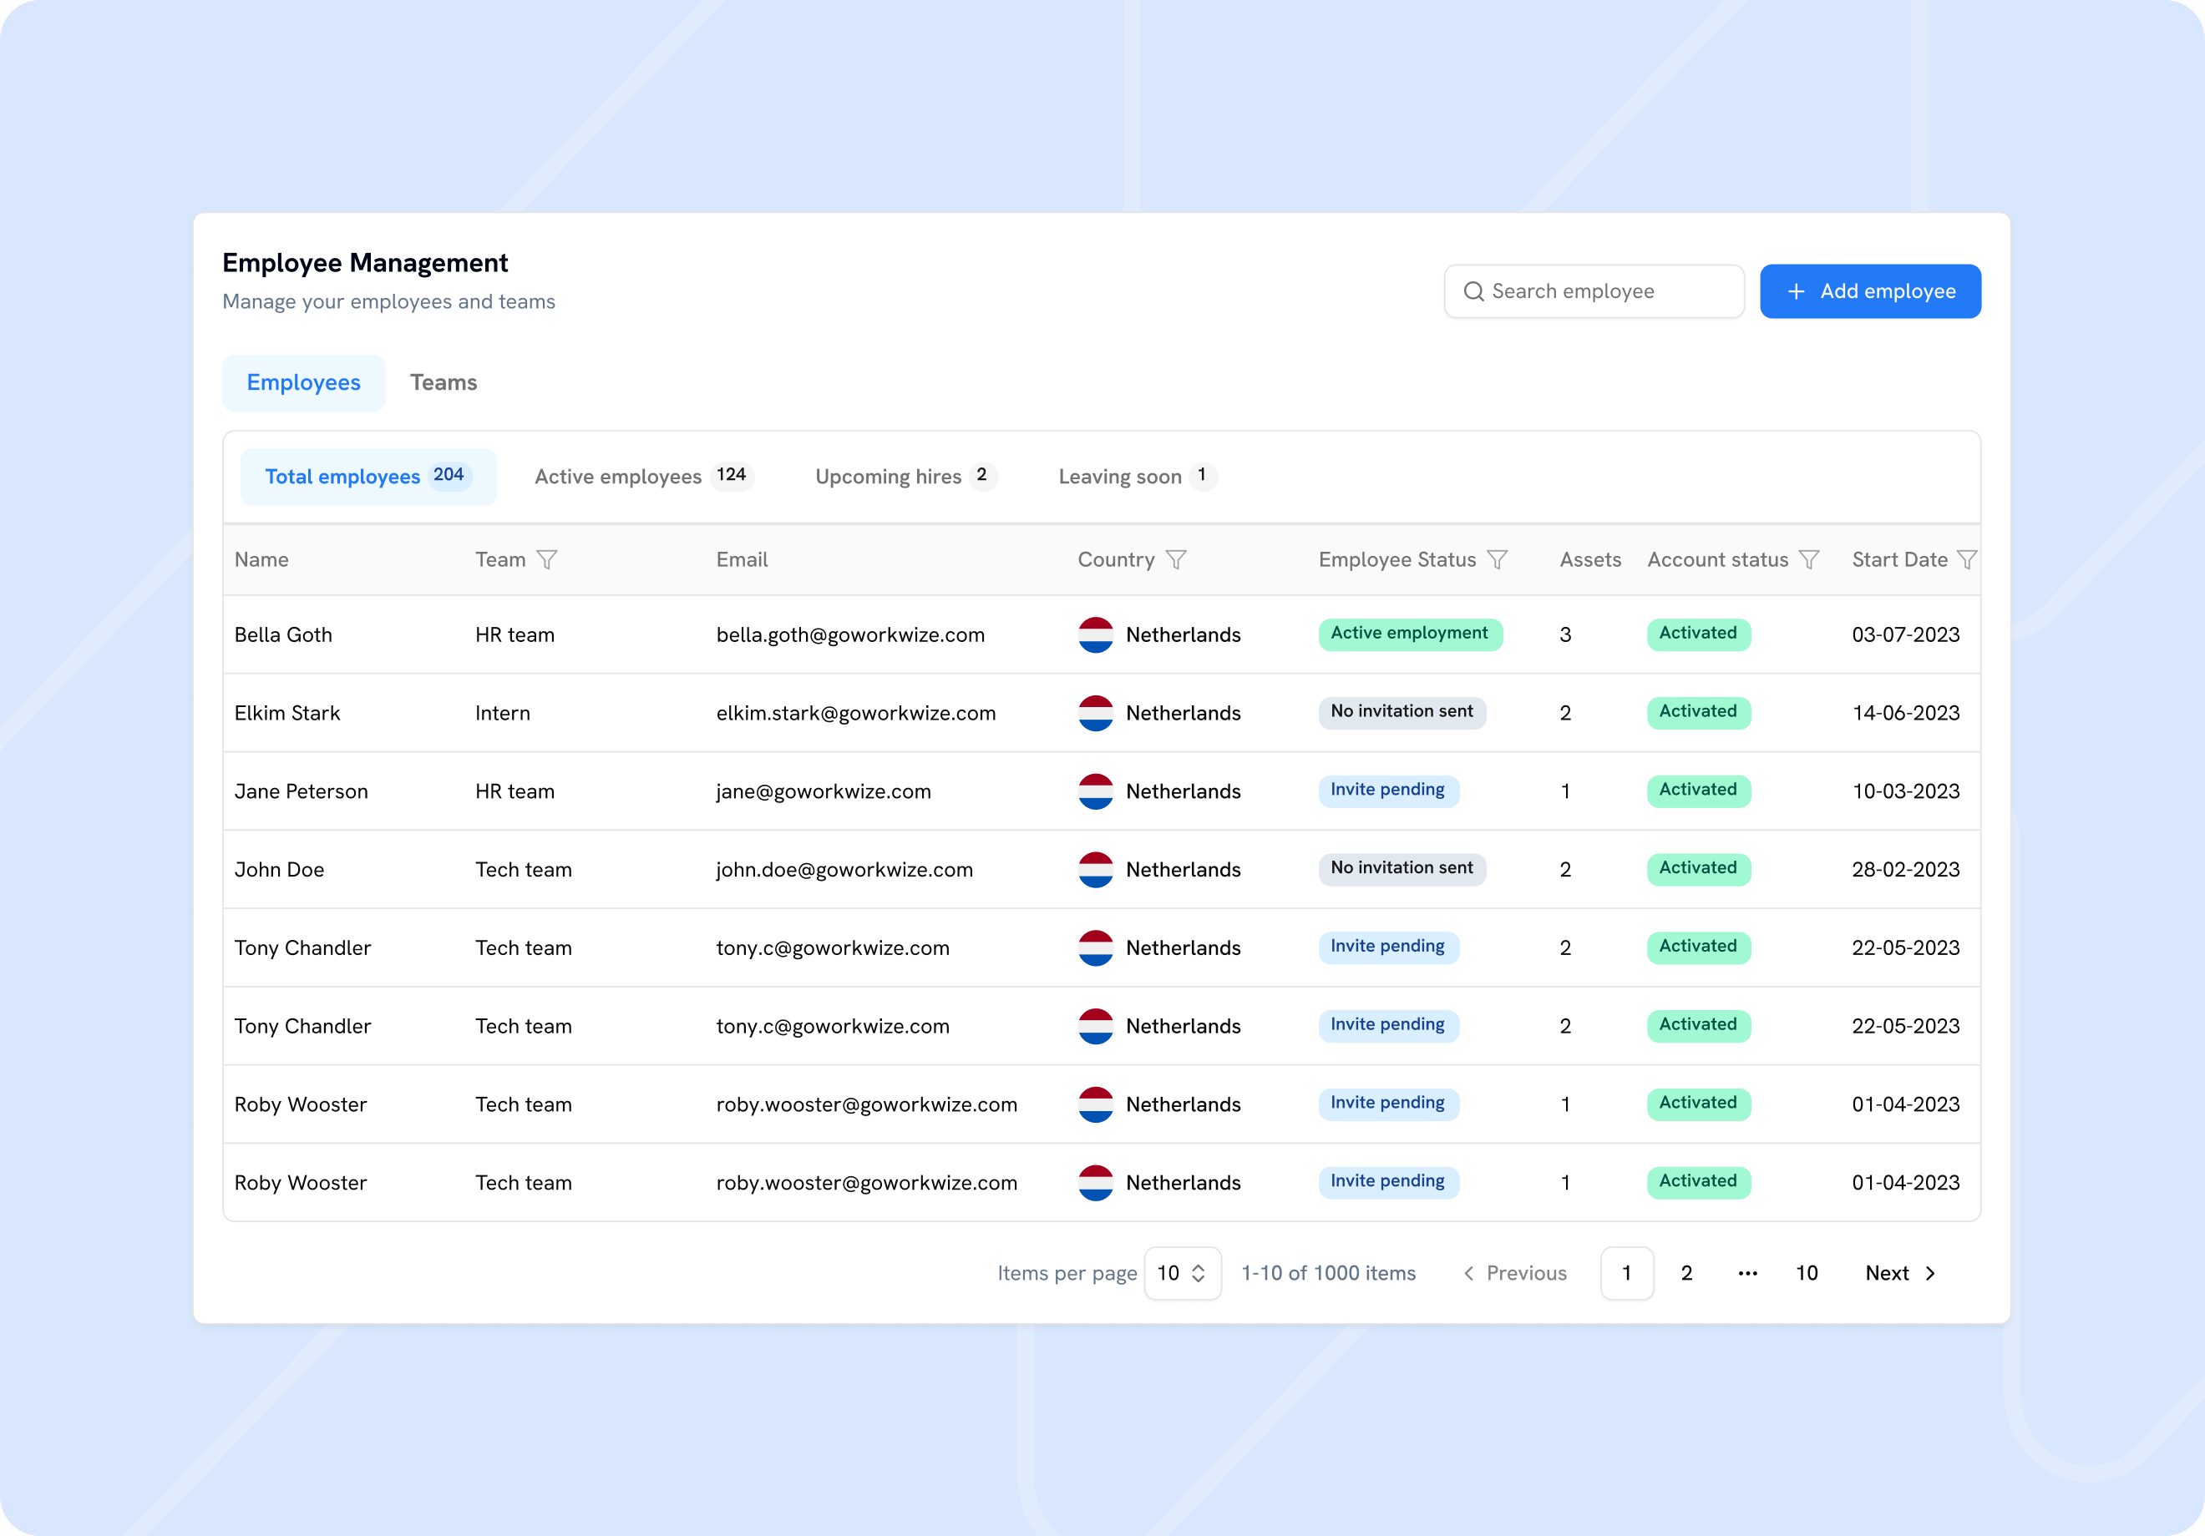Viewport: 2205px width, 1536px height.
Task: Focus the Search employee field
Action: pos(1594,291)
